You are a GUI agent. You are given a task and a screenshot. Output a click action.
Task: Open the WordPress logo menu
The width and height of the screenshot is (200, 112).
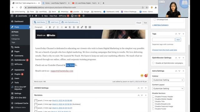tap(12, 16)
